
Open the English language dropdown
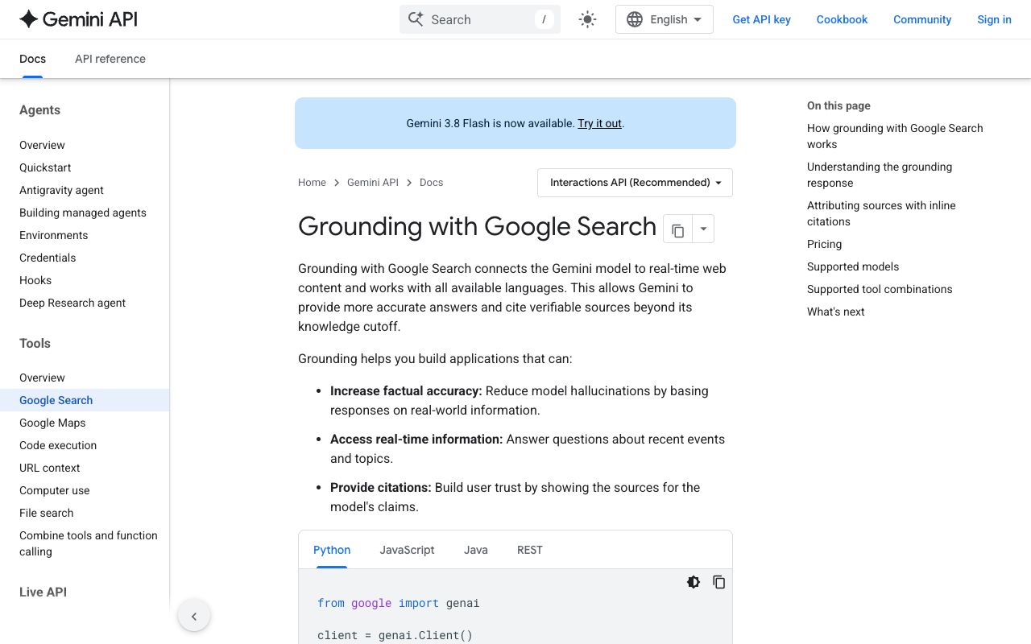665,19
